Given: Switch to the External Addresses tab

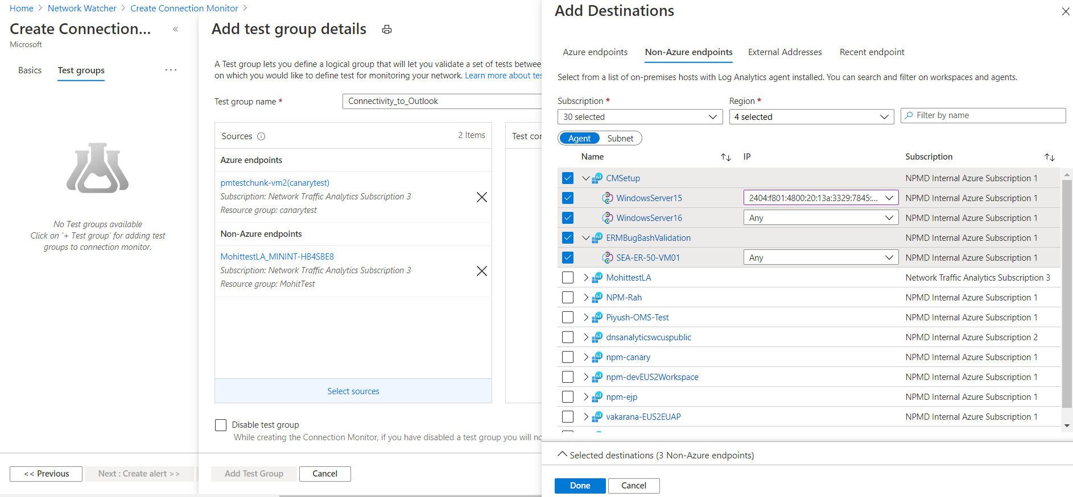Looking at the screenshot, I should coord(785,52).
